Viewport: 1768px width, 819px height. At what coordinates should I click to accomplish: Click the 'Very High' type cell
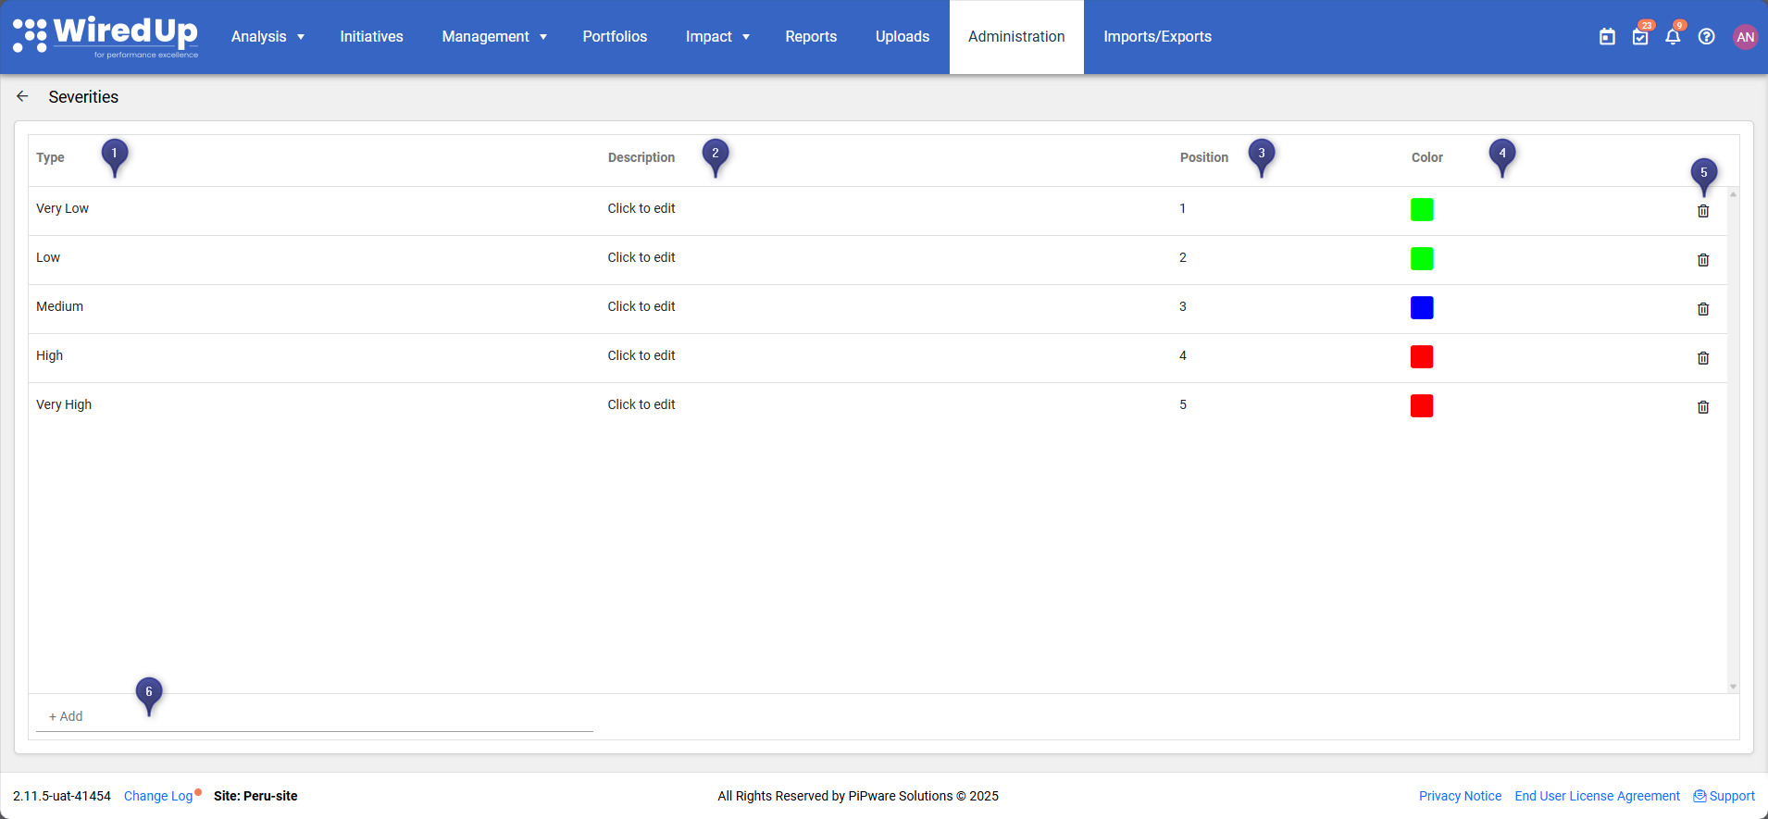point(64,404)
